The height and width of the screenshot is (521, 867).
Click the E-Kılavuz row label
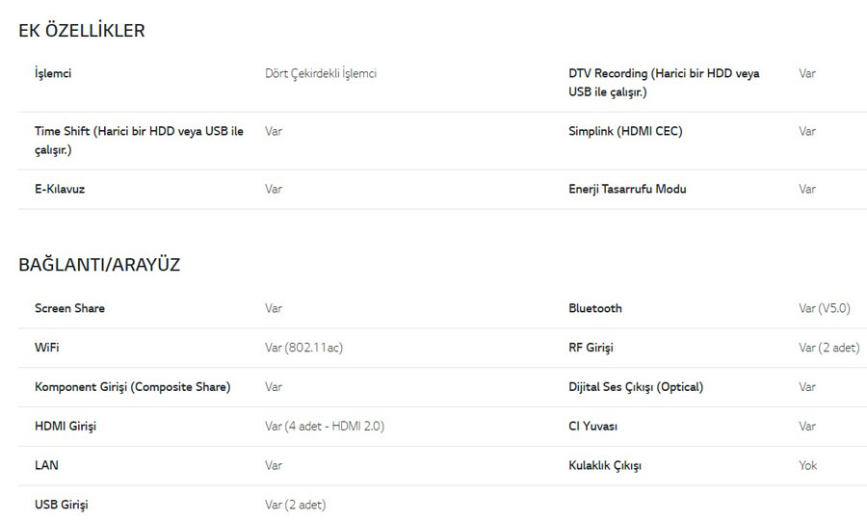tap(60, 189)
